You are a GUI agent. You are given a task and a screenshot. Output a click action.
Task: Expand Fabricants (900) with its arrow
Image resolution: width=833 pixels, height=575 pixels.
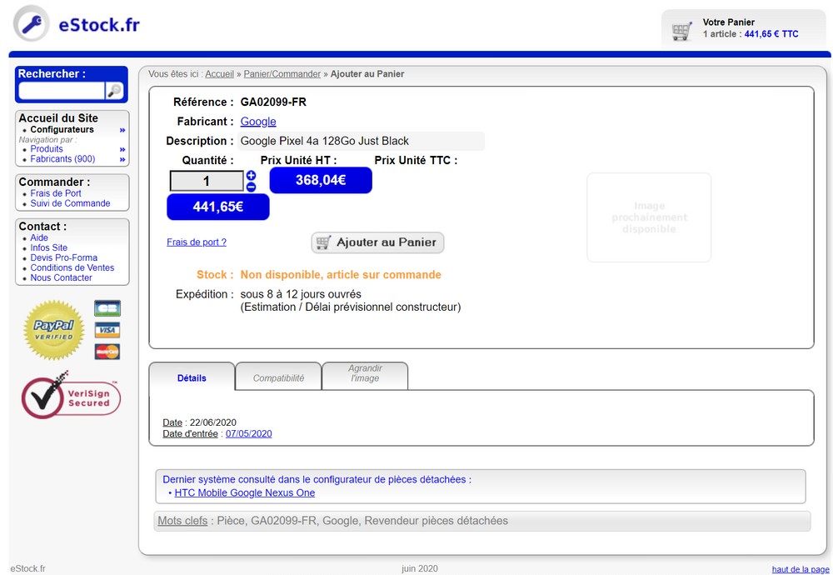click(x=122, y=159)
